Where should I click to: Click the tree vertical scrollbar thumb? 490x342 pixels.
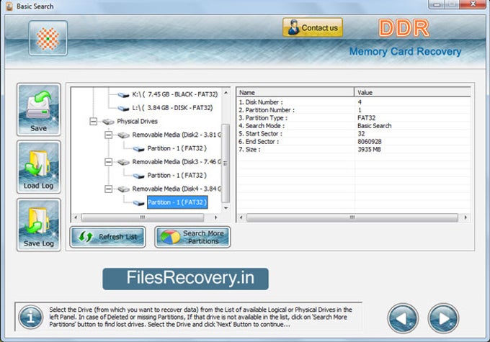coord(226,163)
